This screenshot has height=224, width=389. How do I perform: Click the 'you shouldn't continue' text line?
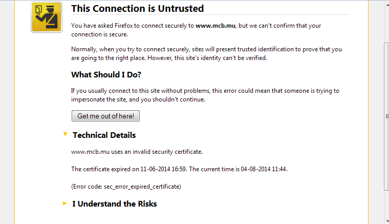tap(138, 99)
